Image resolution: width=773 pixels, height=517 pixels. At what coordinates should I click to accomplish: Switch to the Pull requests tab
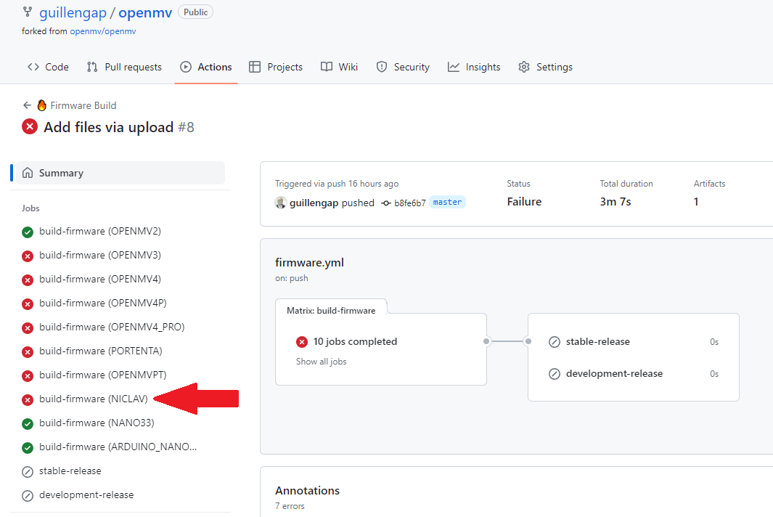[124, 67]
